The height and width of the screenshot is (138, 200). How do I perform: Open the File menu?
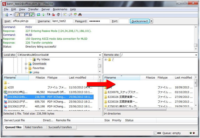6,9
